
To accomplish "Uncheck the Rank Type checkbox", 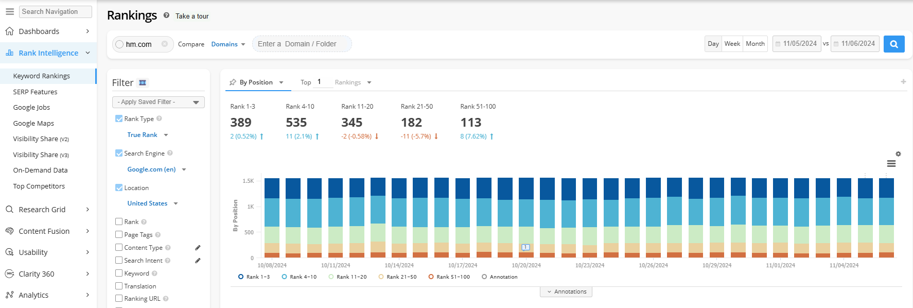I will [119, 118].
